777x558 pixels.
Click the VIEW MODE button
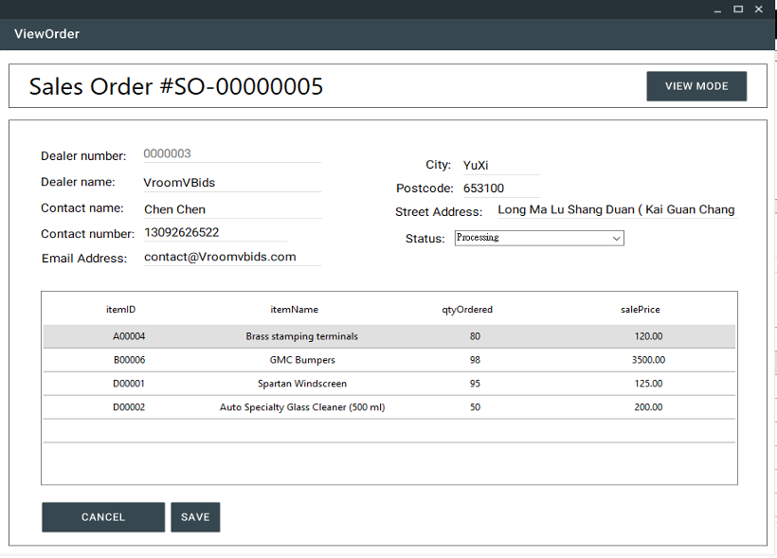click(x=696, y=86)
